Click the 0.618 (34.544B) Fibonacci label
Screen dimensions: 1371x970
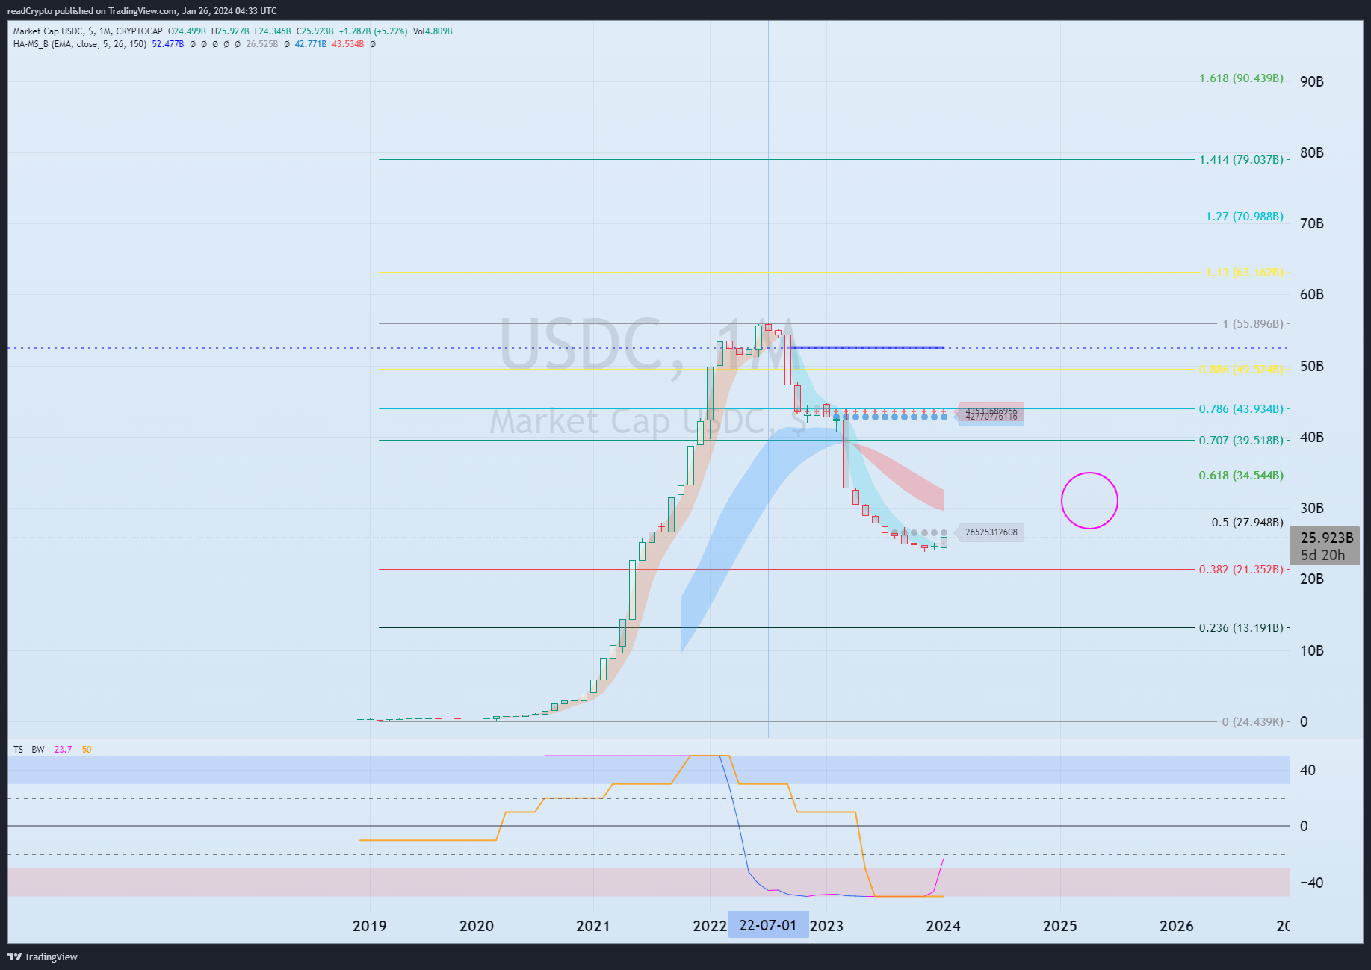click(1241, 476)
